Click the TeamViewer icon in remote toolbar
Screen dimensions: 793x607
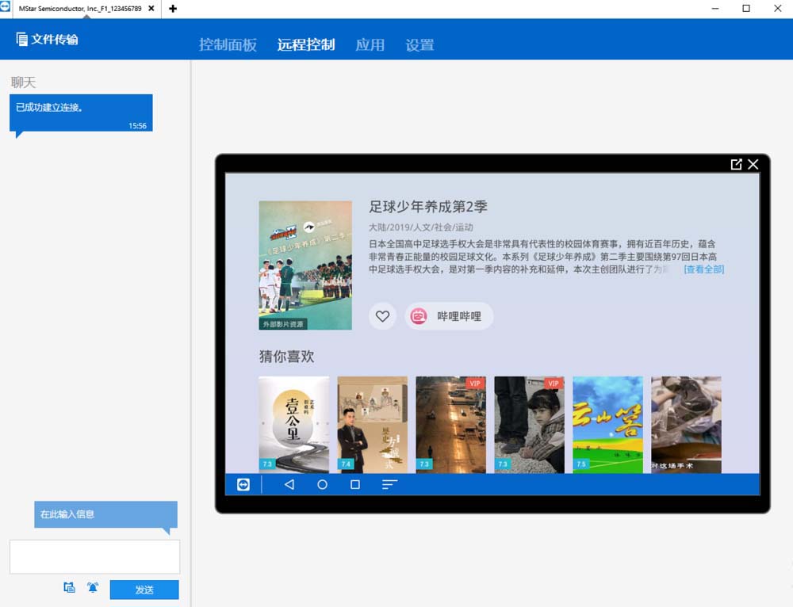(x=243, y=484)
